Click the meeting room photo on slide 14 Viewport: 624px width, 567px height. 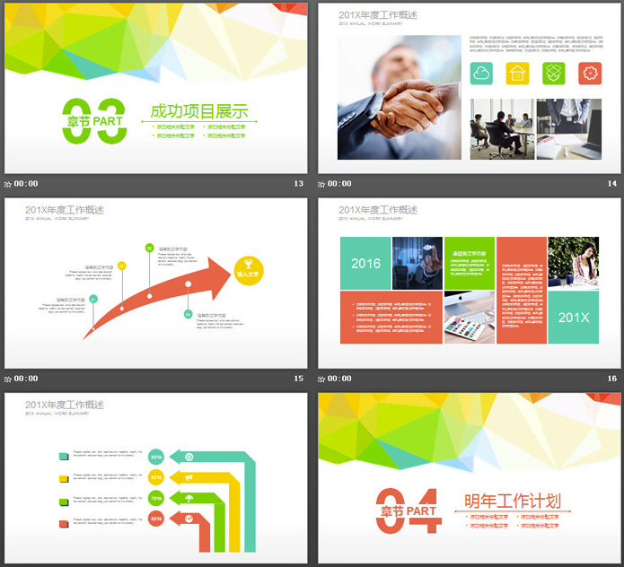502,129
